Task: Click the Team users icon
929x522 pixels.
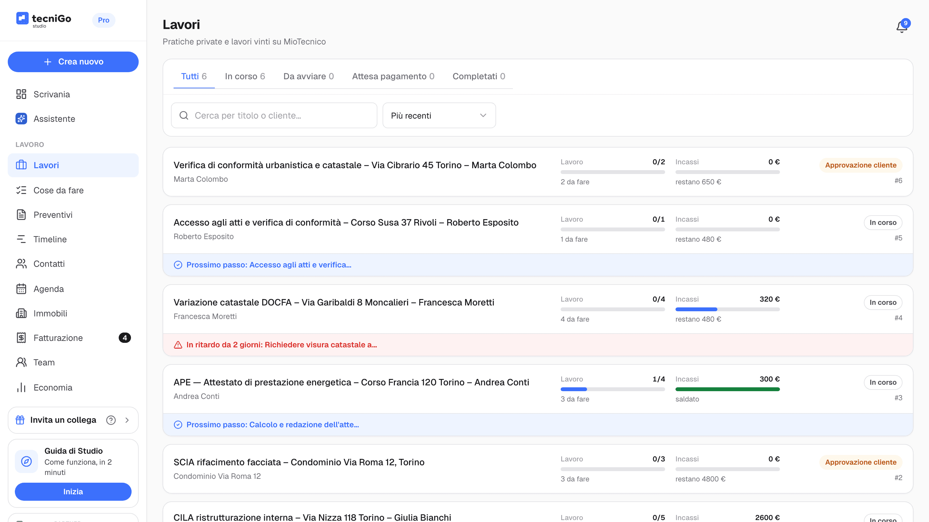Action: click(x=21, y=362)
